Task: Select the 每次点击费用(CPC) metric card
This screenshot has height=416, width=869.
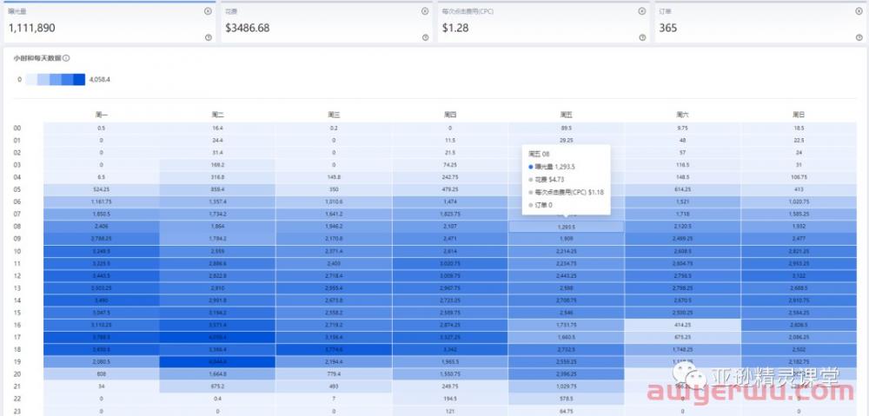Action: pyautogui.click(x=544, y=23)
